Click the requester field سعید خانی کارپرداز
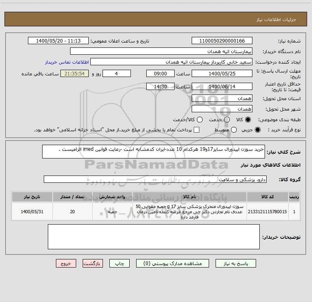The image size is (312, 302). pos(171,62)
